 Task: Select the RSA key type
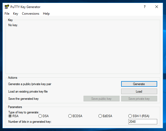tap(10, 116)
